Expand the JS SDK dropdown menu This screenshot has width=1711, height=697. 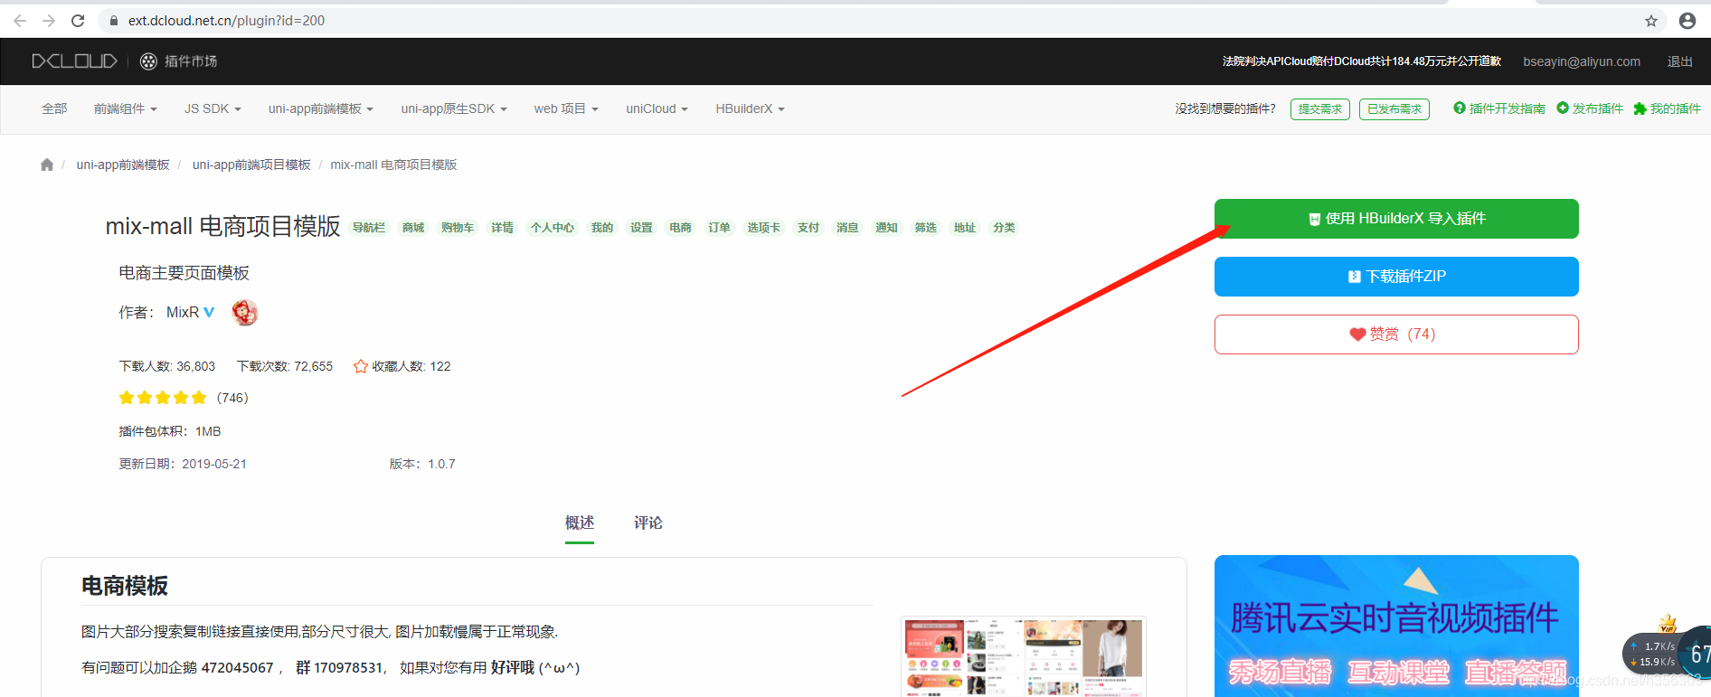(213, 108)
